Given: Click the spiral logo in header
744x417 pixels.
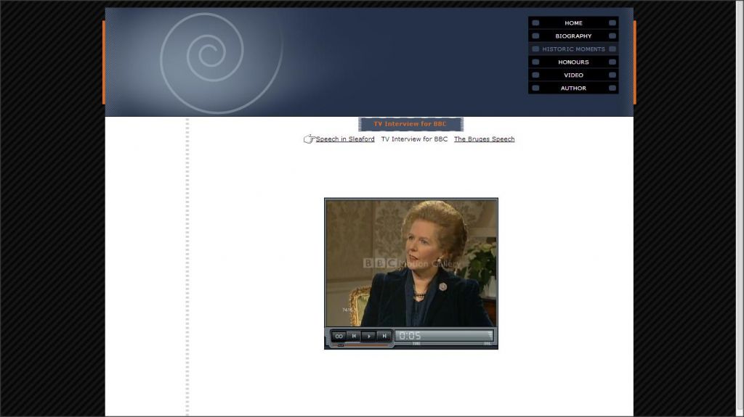Looking at the screenshot, I should tap(211, 54).
